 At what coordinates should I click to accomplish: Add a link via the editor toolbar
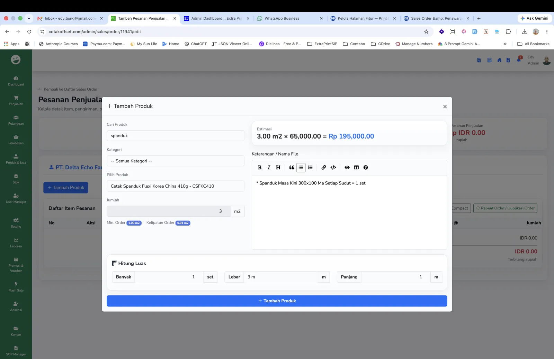pos(324,168)
